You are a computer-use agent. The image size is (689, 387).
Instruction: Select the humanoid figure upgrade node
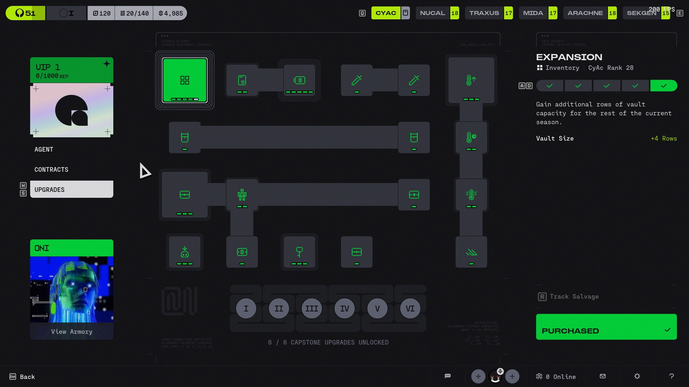[x=242, y=195]
